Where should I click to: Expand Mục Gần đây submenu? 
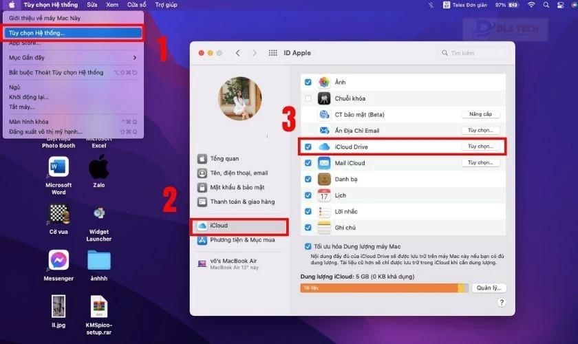pyautogui.click(x=73, y=58)
